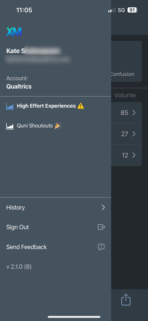Tap the Qualtrics account name
Screen dimensions: 148x321
click(19, 87)
